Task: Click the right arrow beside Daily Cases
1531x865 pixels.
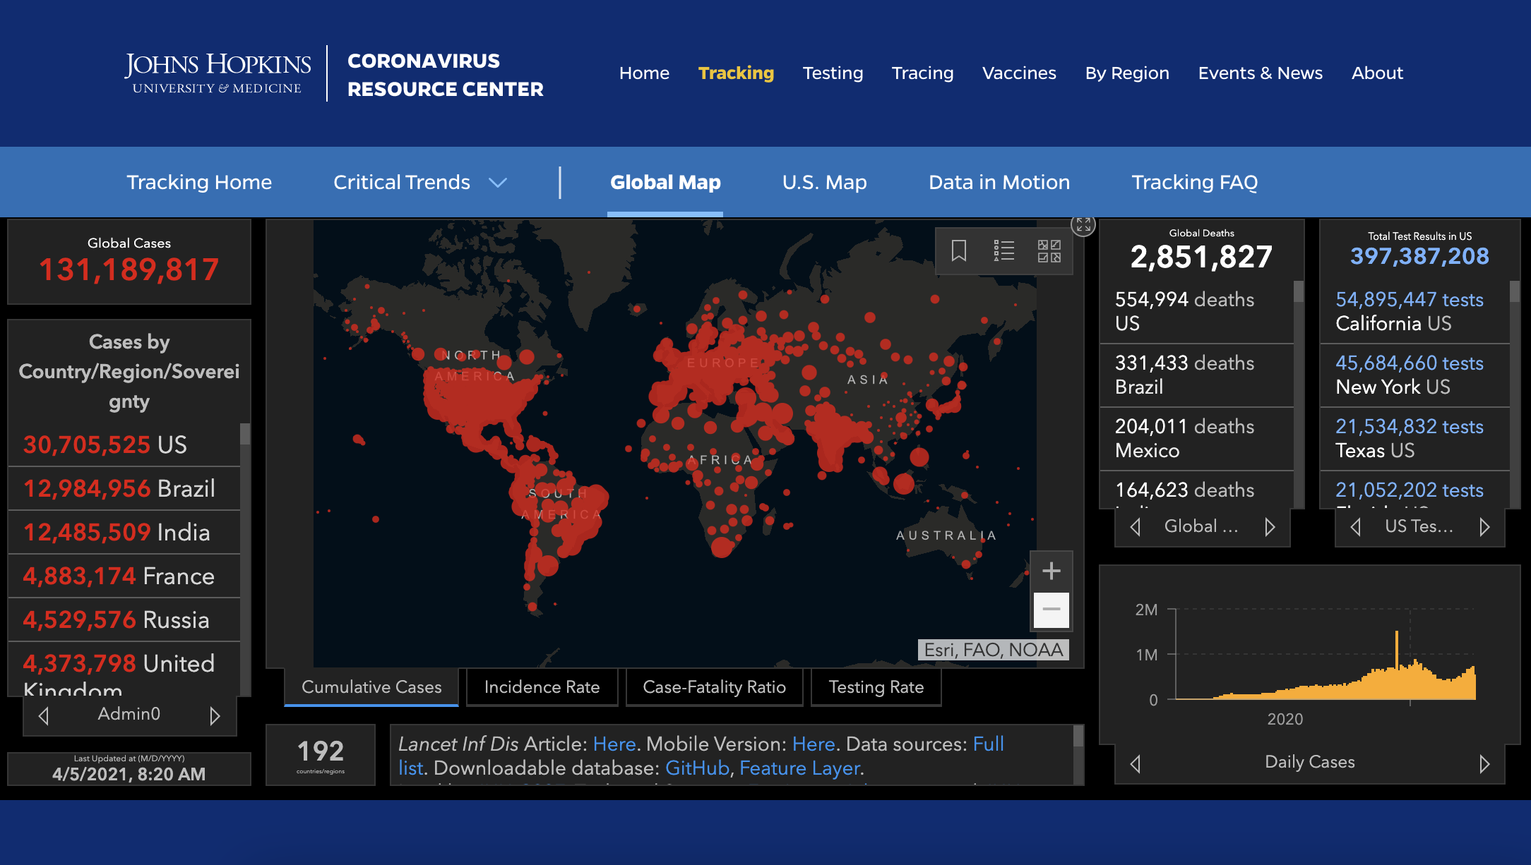Action: coord(1484,763)
